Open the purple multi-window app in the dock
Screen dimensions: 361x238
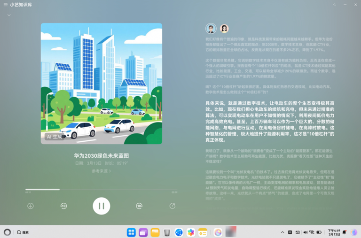pos(143,232)
